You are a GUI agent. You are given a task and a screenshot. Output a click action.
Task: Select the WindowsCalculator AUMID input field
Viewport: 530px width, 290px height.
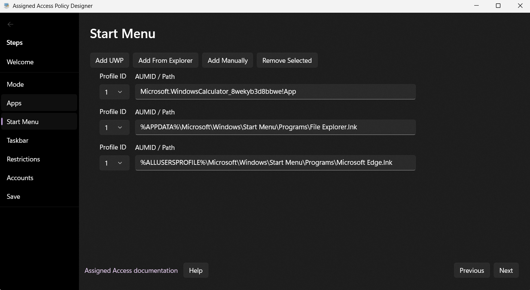pos(275,92)
